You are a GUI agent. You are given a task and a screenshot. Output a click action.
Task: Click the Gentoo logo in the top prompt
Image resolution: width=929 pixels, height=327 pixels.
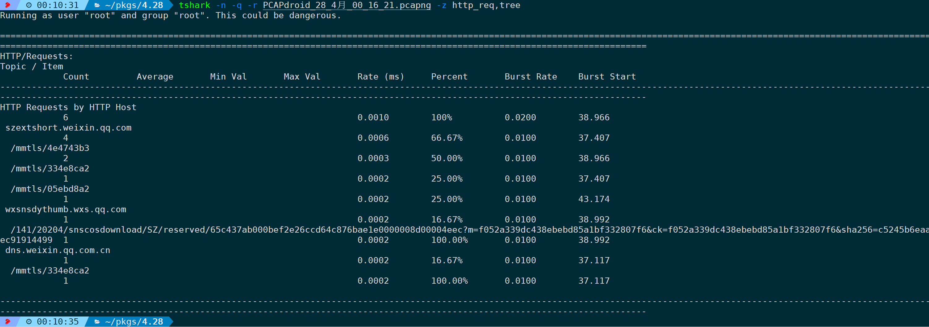(x=7, y=5)
